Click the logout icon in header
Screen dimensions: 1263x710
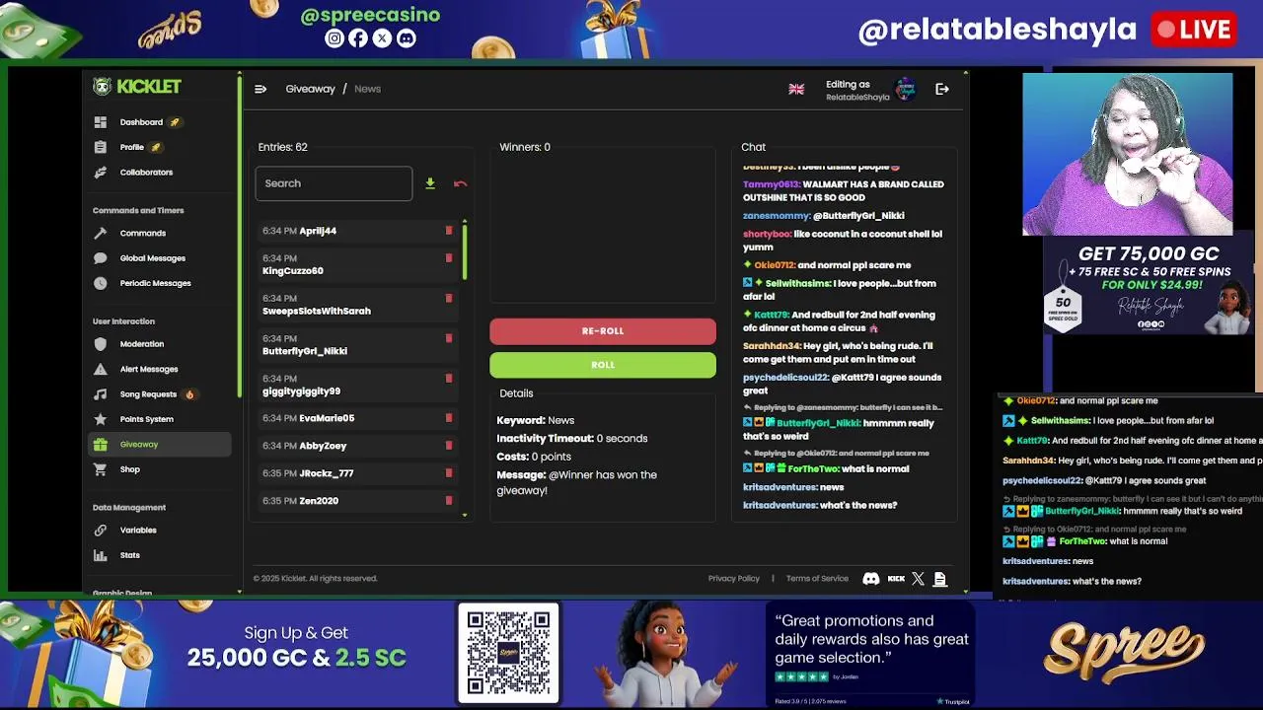[942, 90]
